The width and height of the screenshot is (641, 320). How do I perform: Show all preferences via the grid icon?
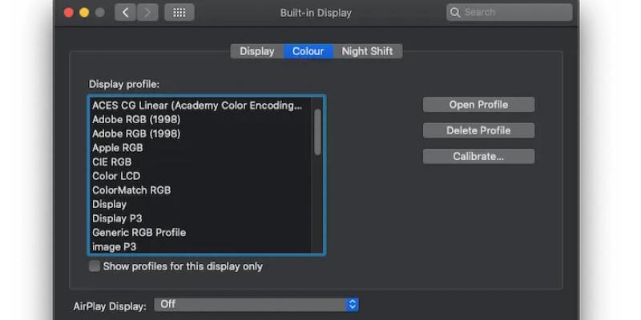click(x=179, y=12)
